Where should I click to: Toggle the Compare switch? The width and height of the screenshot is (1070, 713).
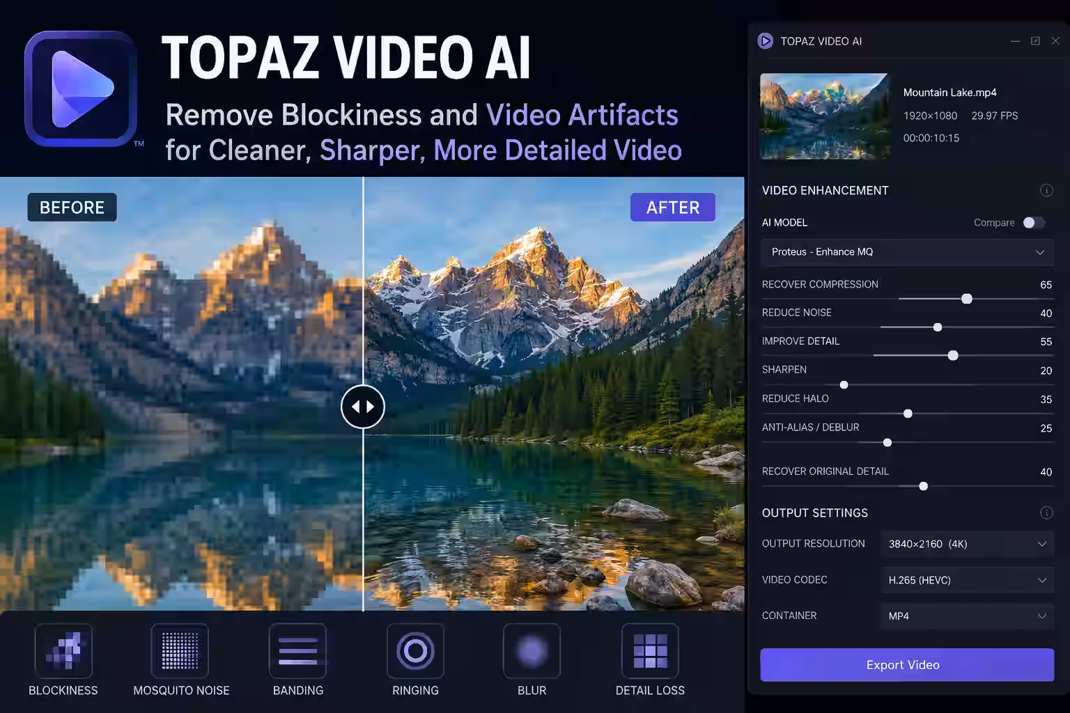(x=1034, y=223)
